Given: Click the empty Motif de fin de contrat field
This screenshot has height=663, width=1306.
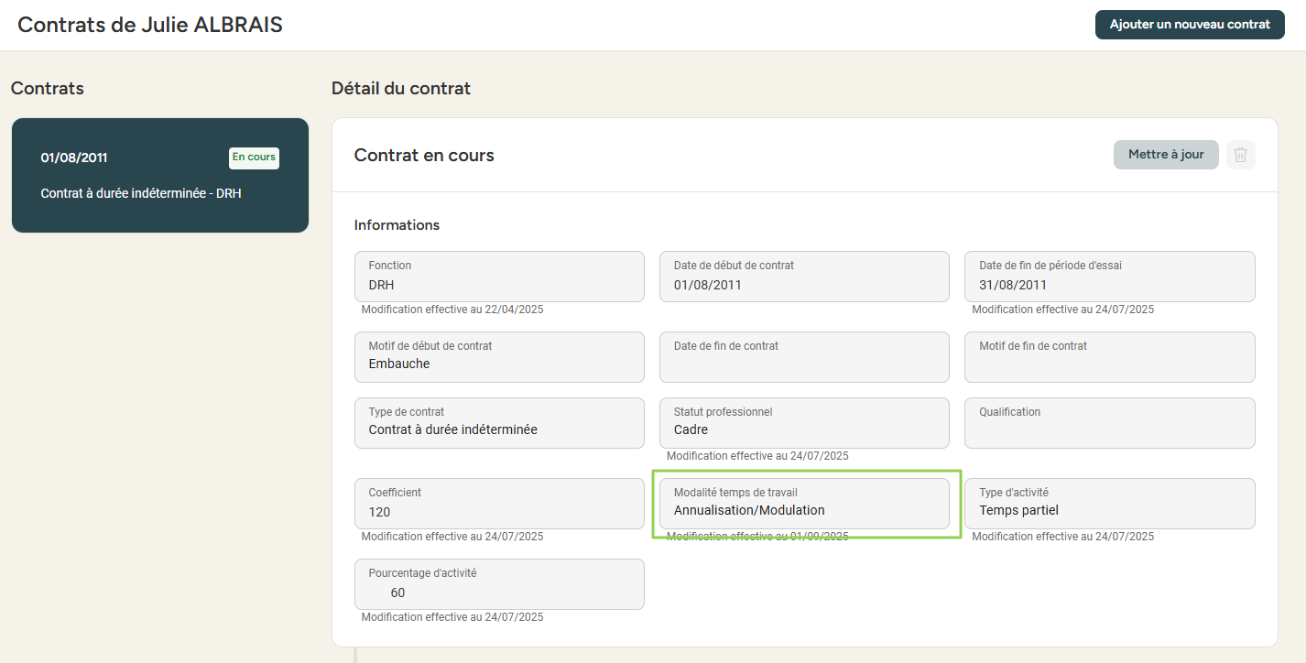Looking at the screenshot, I should [x=1109, y=356].
